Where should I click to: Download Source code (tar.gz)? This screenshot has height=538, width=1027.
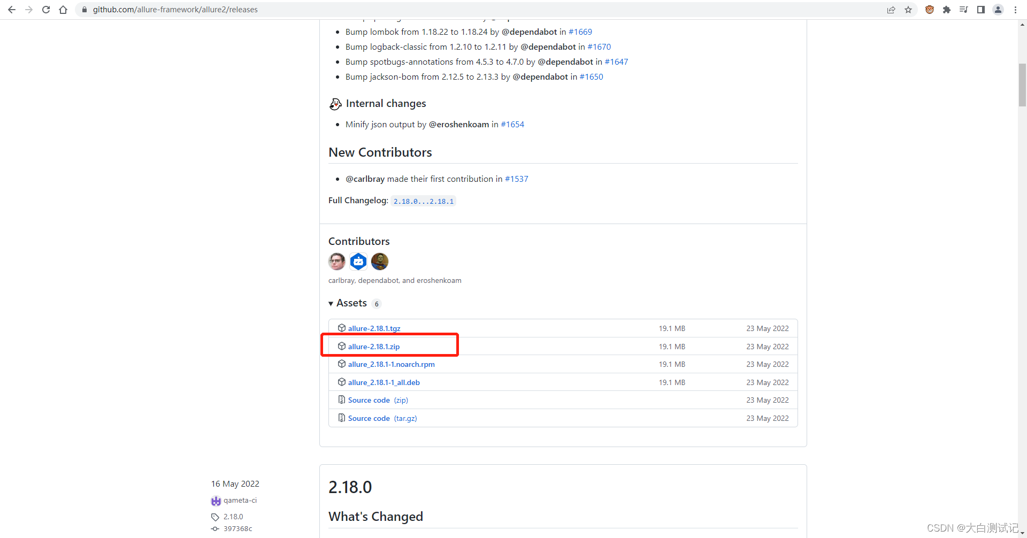[382, 418]
